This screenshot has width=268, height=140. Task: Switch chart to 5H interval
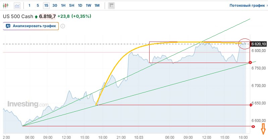tap(72, 6)
